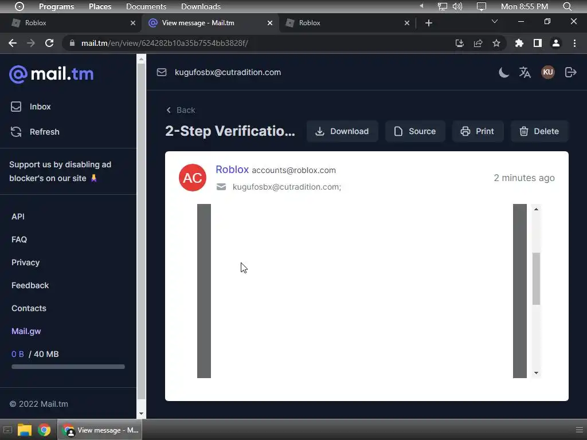Viewport: 587px width, 440px height.
Task: Click the accounts@roblox.com sender address
Action: click(294, 170)
